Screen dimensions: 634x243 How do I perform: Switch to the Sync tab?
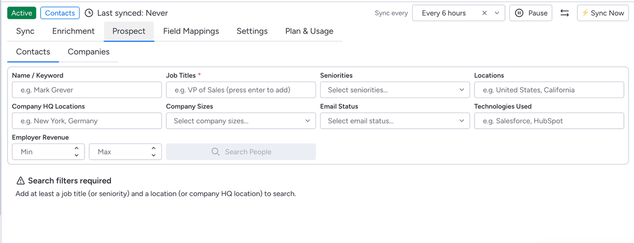(25, 31)
